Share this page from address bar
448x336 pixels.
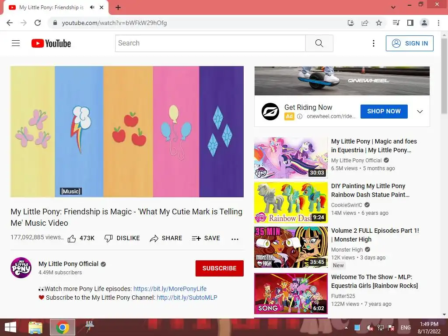(365, 23)
